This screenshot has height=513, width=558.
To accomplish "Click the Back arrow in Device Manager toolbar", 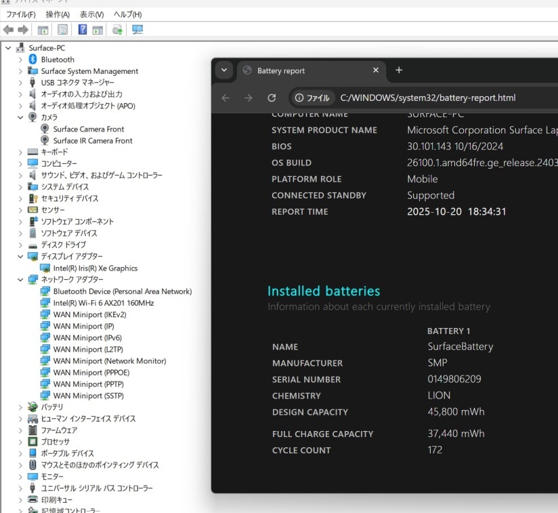I will click(8, 30).
